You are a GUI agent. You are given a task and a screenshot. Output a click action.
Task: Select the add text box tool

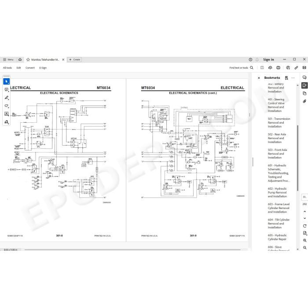[x=7, y=114]
